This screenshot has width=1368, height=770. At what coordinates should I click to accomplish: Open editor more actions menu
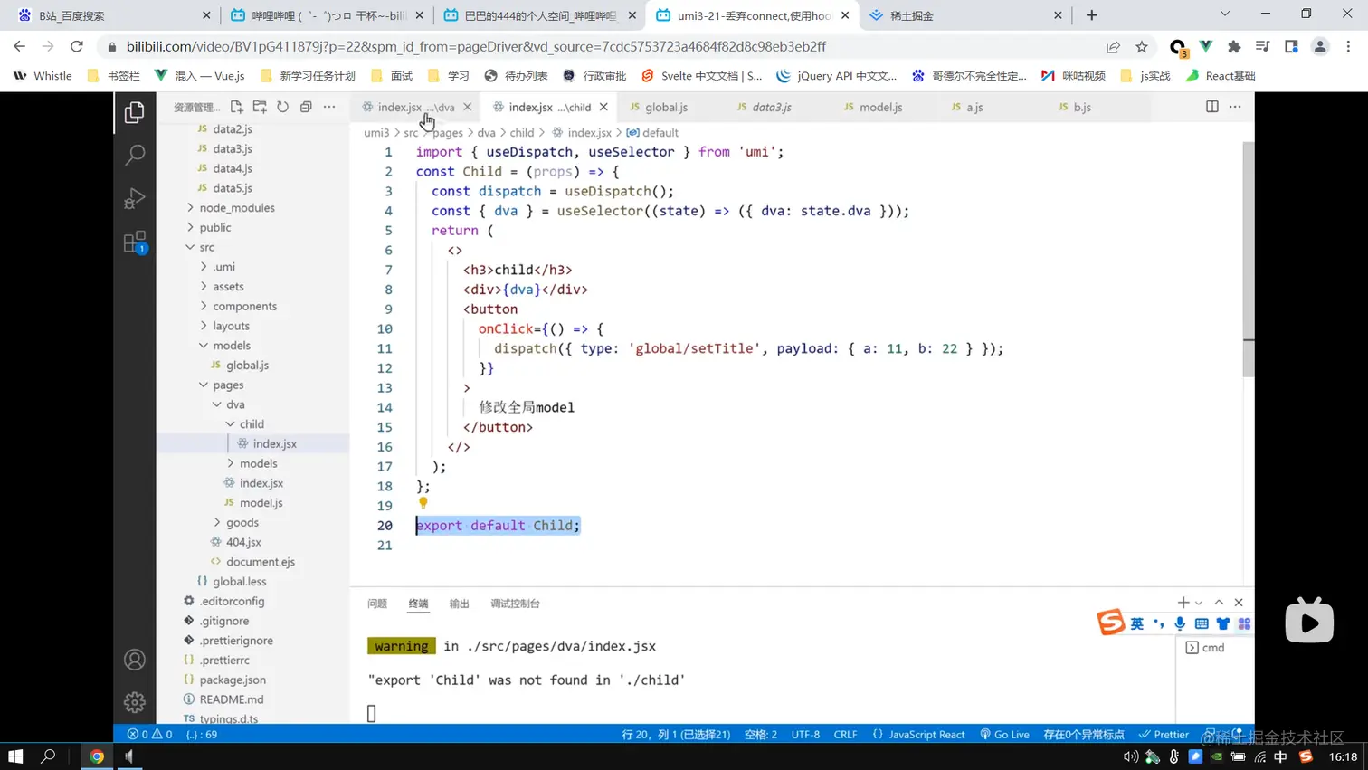(x=1235, y=107)
